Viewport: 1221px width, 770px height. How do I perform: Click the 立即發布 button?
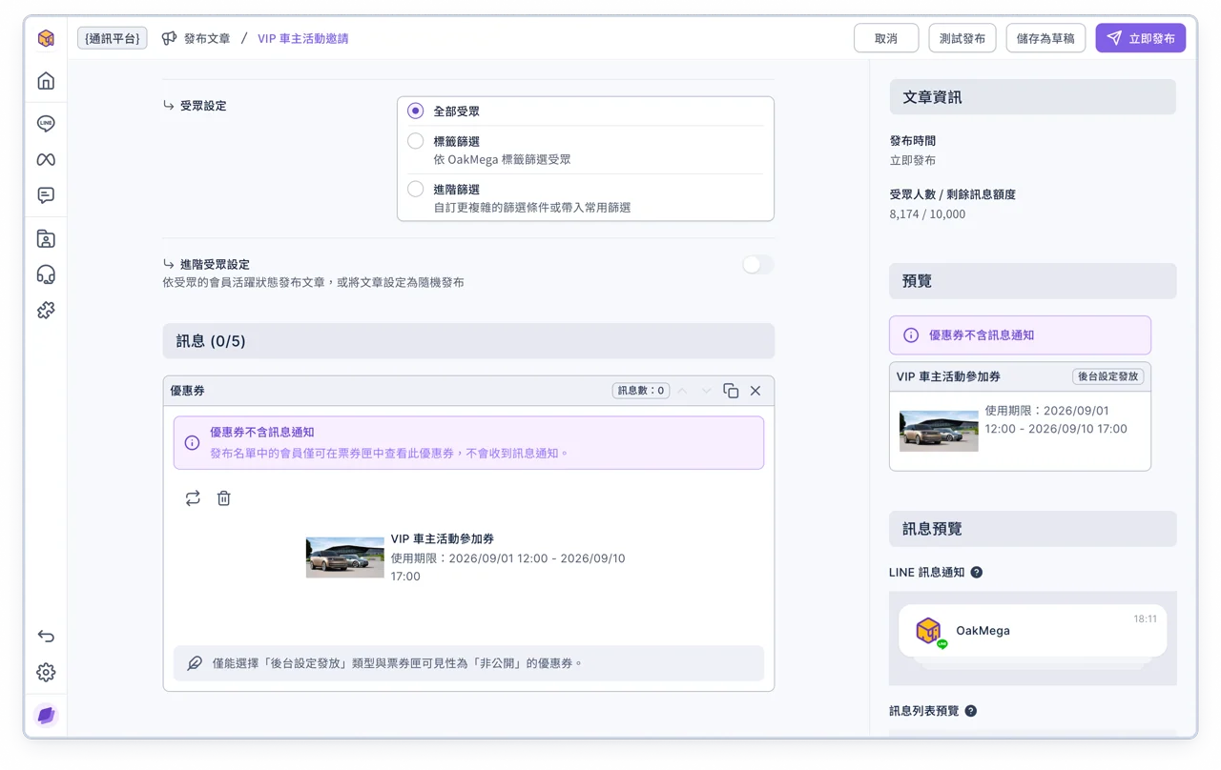(1141, 38)
